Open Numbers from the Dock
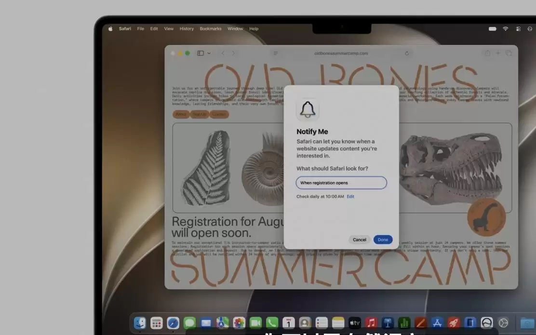Screen dimensions: 536x335 point(404,322)
